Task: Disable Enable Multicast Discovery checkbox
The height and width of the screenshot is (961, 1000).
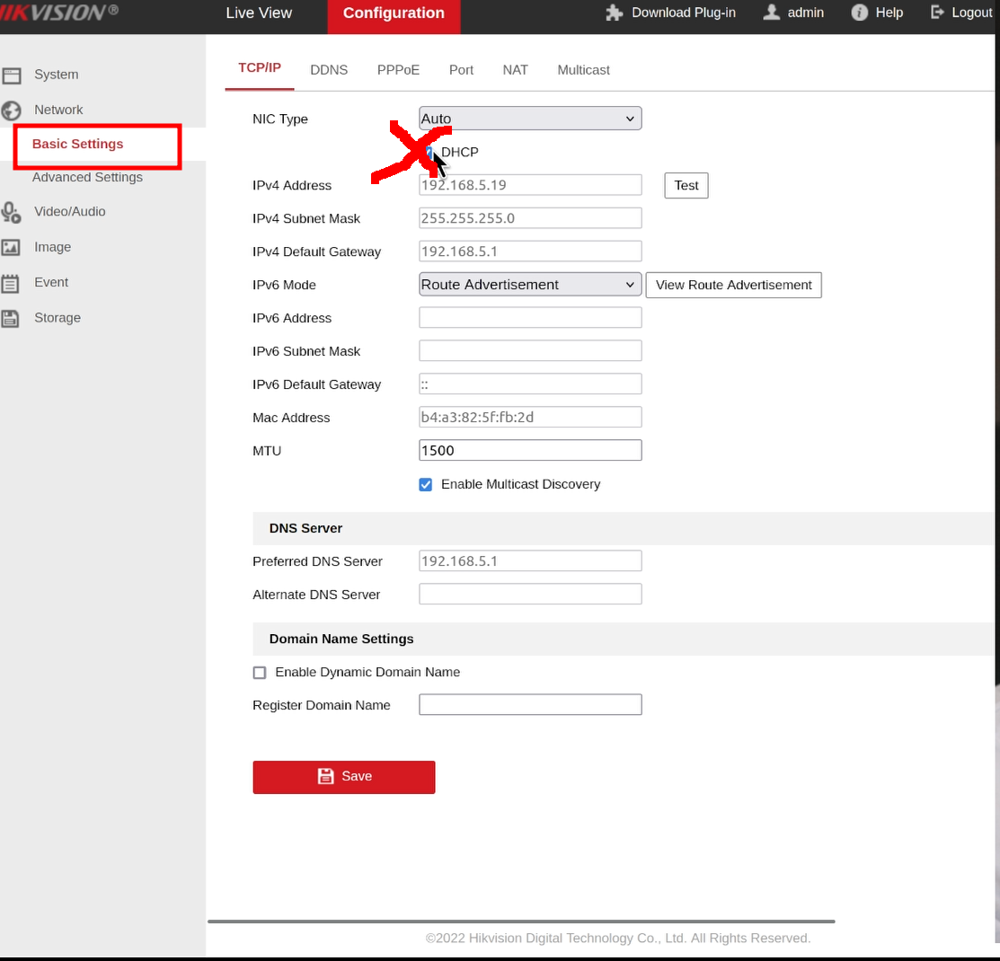Action: 425,485
